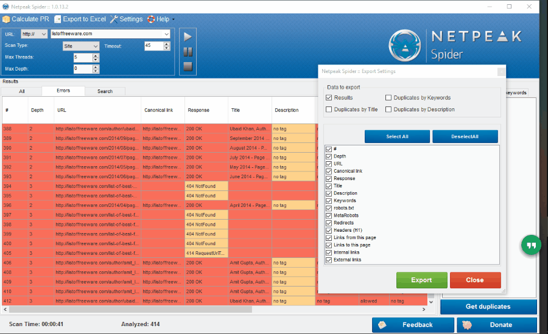This screenshot has width=548, height=334.
Task: Click the green quote chat bubble icon
Action: point(531,245)
